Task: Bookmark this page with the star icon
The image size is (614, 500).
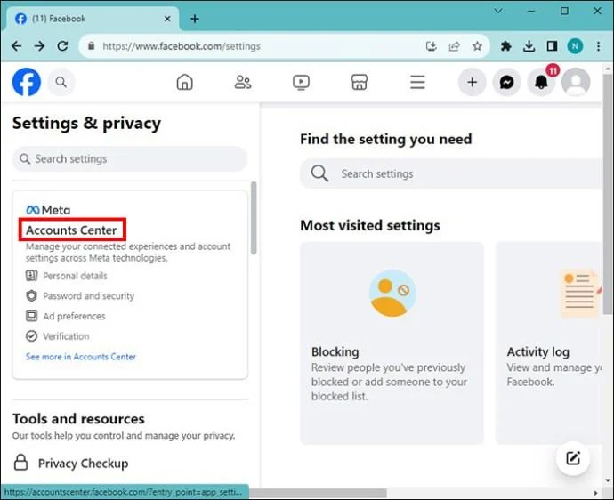Action: (x=477, y=46)
